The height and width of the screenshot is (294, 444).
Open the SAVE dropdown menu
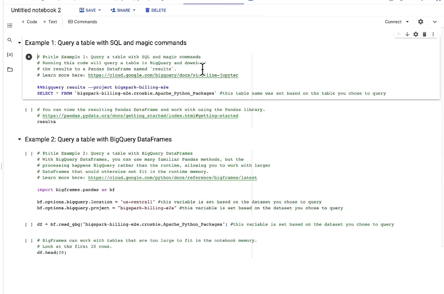pos(90,10)
